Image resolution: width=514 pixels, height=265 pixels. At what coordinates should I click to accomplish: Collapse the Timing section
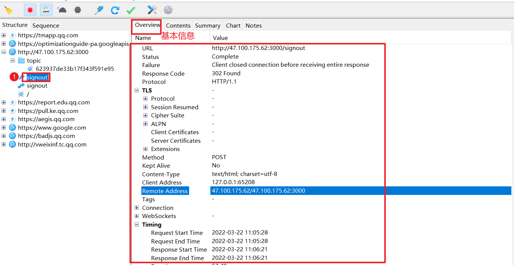tap(137, 224)
